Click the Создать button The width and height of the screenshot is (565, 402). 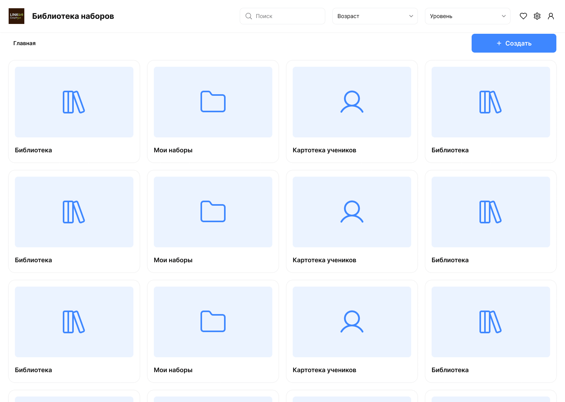tap(514, 43)
